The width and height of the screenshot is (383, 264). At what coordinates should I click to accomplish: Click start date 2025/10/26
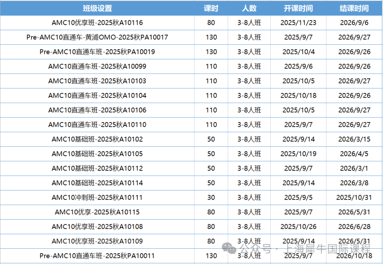(x=298, y=227)
